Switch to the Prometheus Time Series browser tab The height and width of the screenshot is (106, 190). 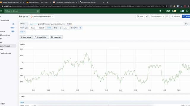(x=65, y=2)
